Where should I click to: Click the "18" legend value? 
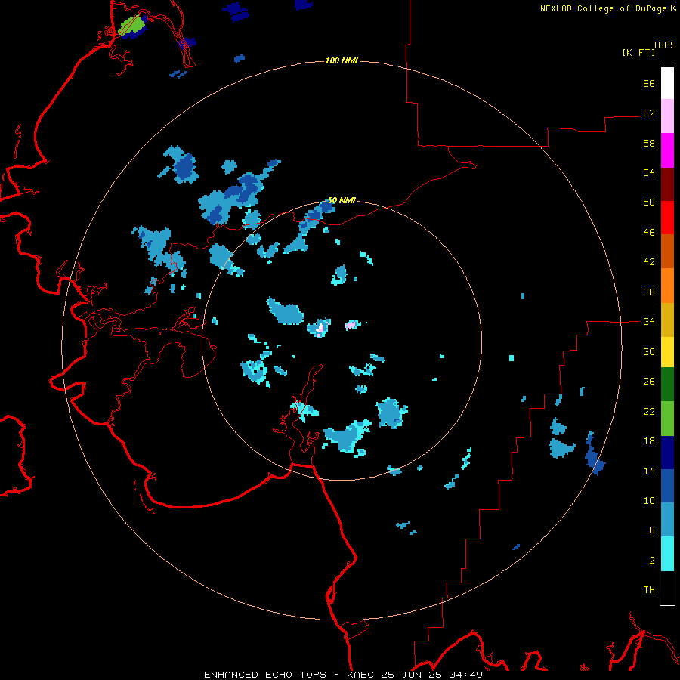click(649, 441)
